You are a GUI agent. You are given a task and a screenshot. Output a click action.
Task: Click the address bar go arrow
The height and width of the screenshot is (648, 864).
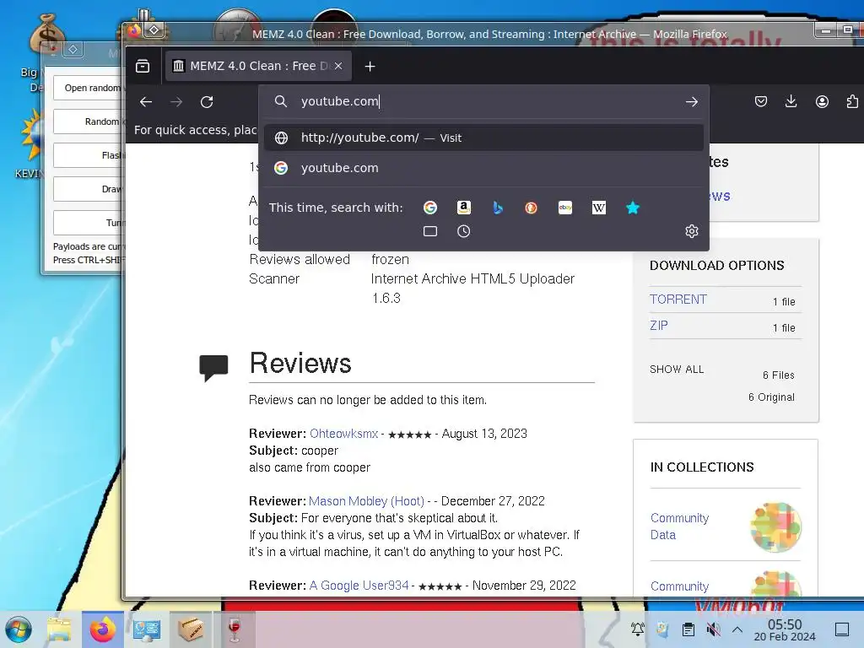tap(692, 102)
